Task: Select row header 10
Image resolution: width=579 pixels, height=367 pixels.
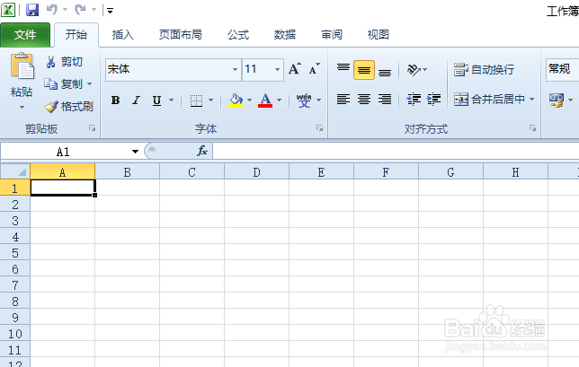Action: (15, 334)
